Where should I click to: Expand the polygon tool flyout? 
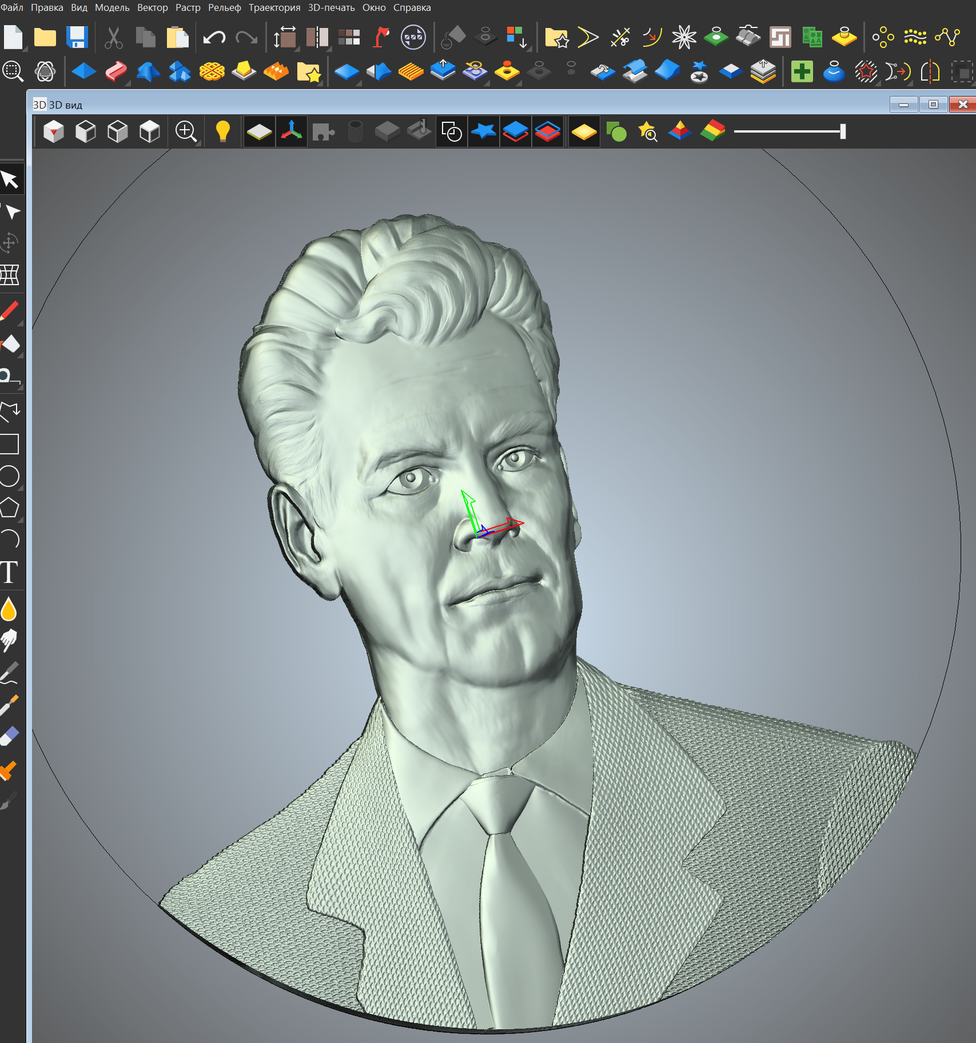[x=21, y=520]
